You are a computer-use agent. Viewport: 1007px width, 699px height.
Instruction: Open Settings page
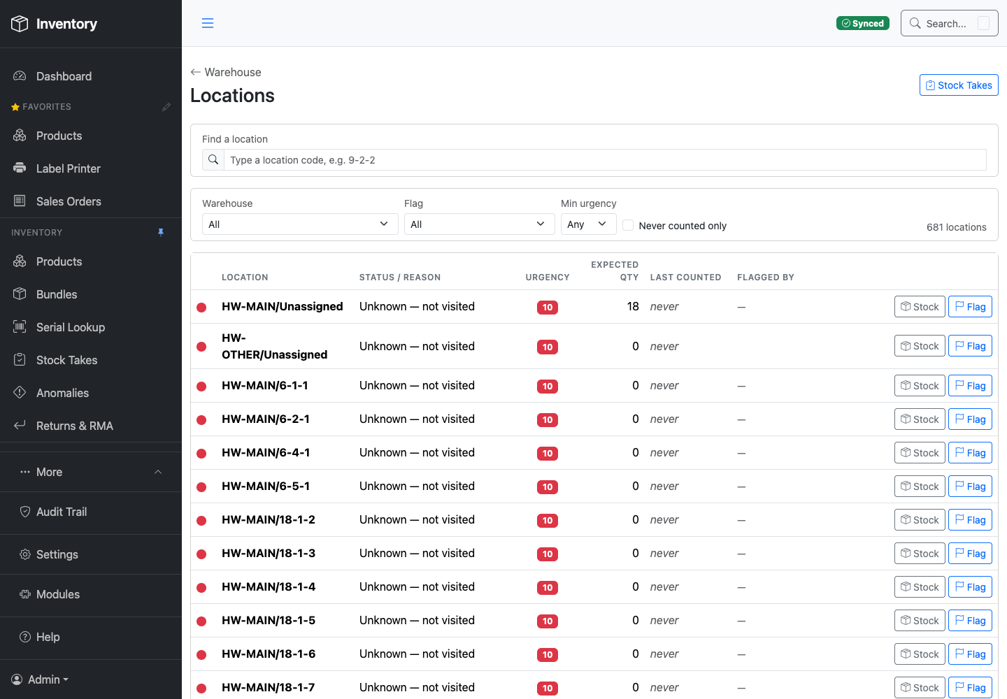[x=91, y=554]
